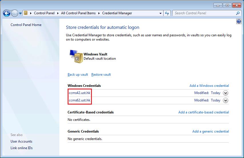Add a certificate-based credential
This screenshot has width=244, height=158.
203,112
